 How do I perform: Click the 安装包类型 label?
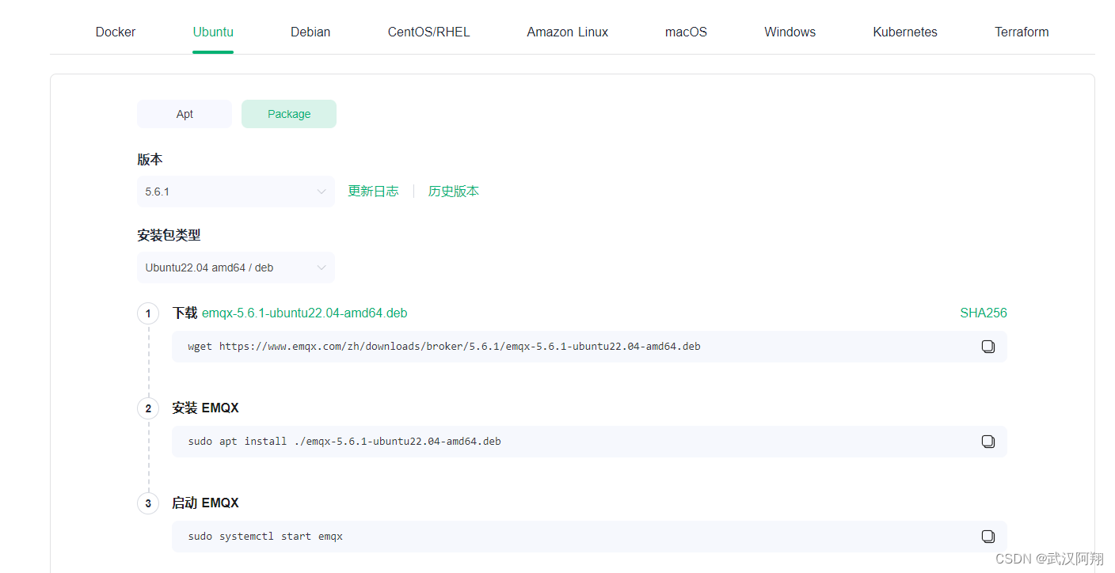click(169, 236)
